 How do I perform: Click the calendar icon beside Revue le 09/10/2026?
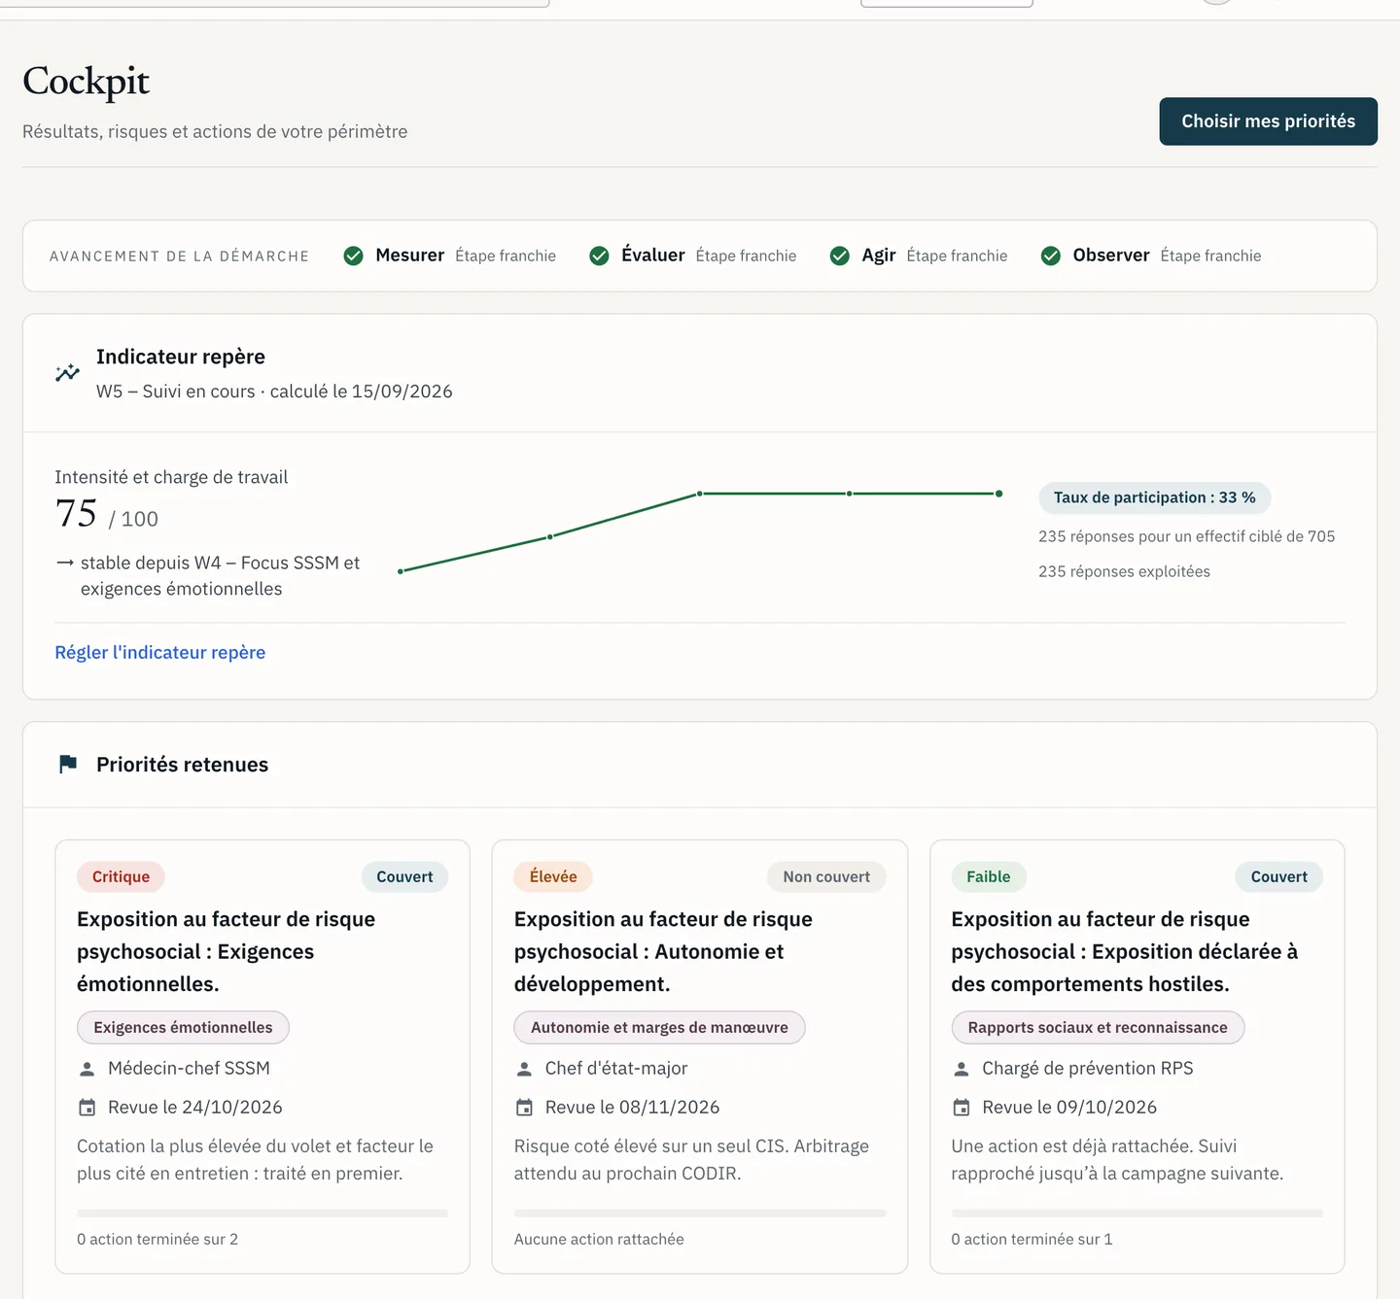(962, 1108)
